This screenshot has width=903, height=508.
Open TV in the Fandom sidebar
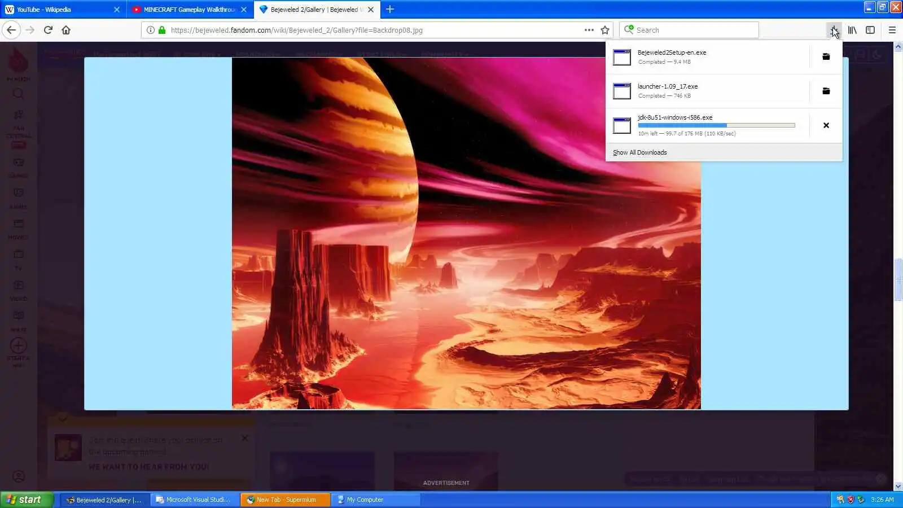pyautogui.click(x=19, y=260)
